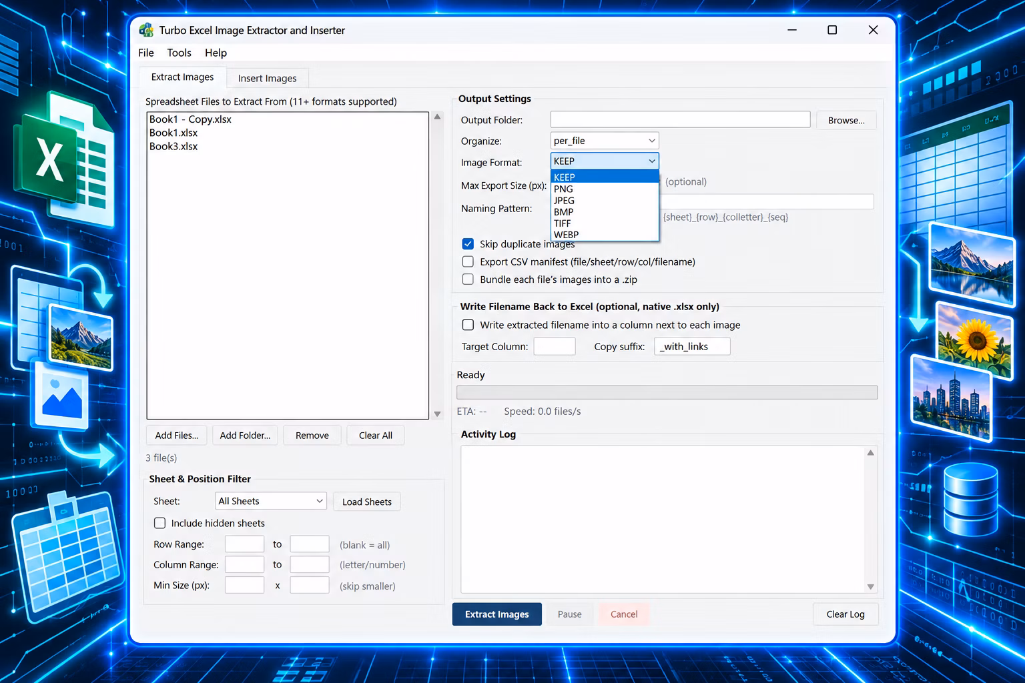Click Browse... for output folder
The image size is (1025, 683).
[846, 120]
